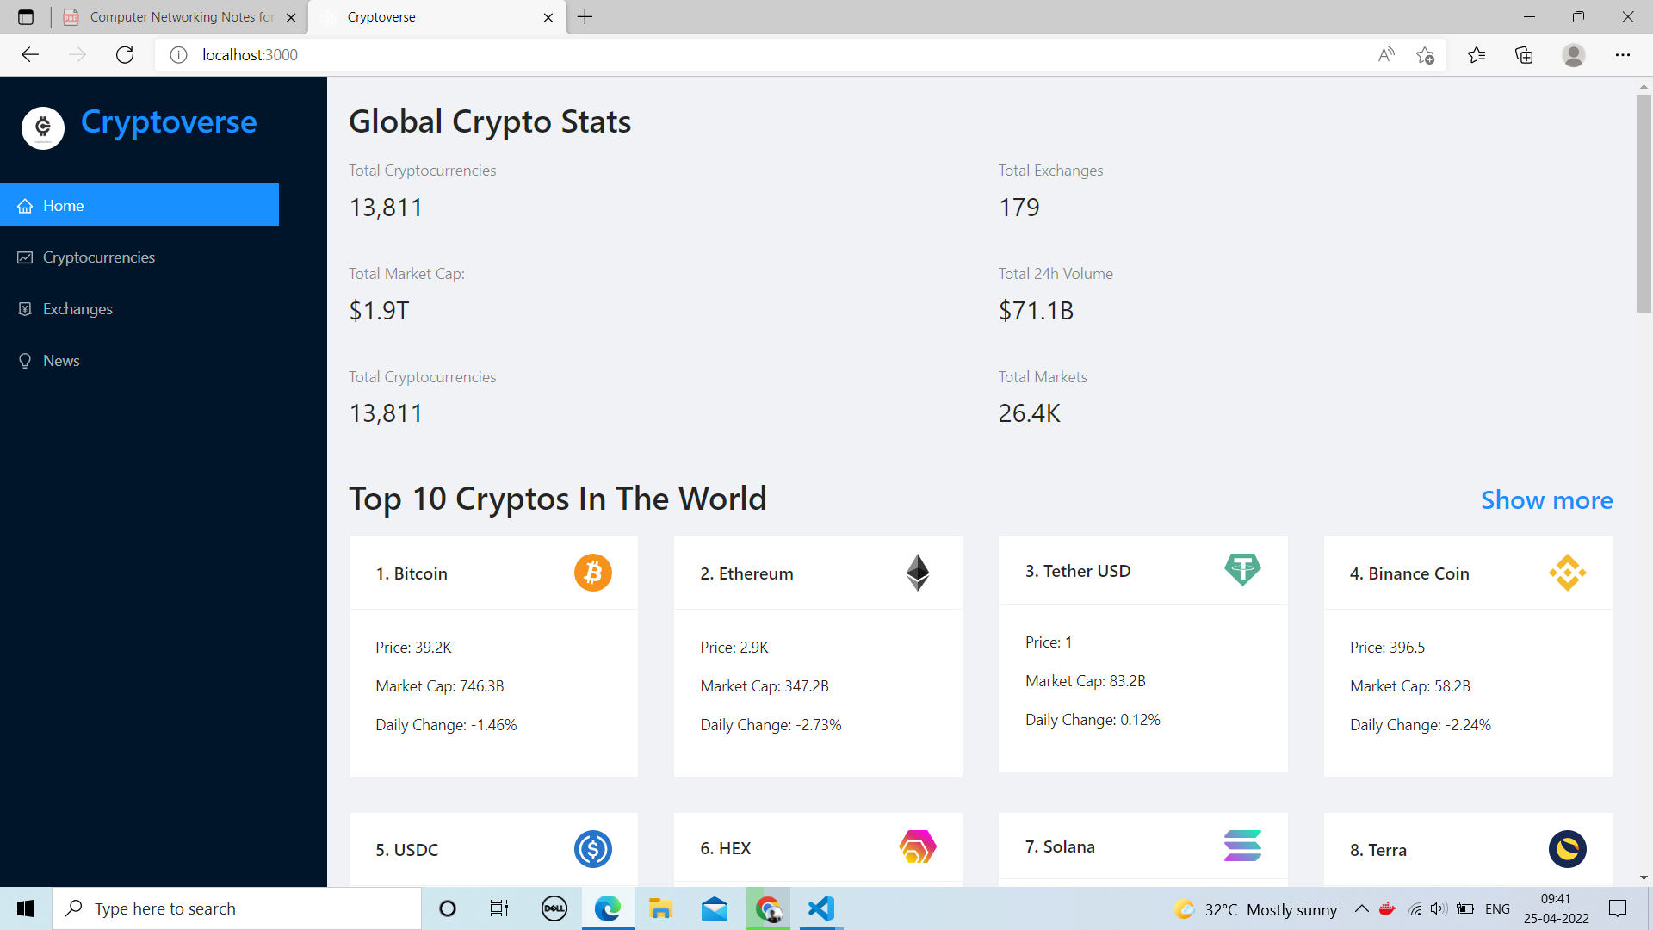Click the Binance Coin icon

1568,572
